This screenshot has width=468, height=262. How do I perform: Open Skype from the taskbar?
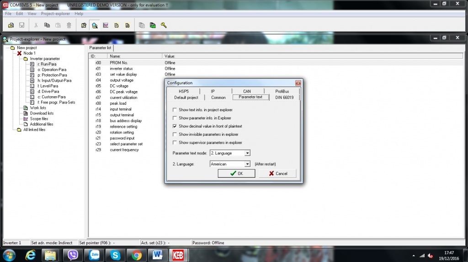(x=115, y=255)
